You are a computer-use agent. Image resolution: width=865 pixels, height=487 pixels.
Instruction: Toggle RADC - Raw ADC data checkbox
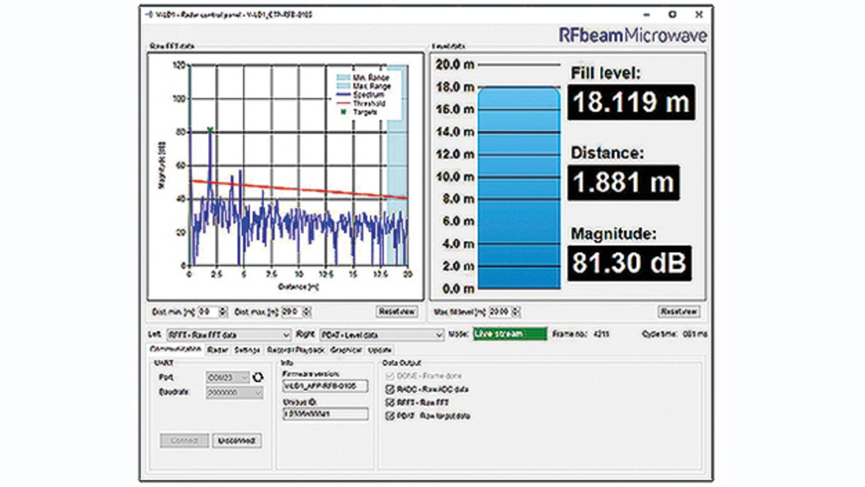[x=389, y=390]
